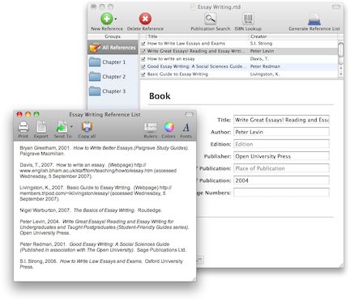Toggle checkbox for 'Good Essay Writing' row

(x=143, y=66)
